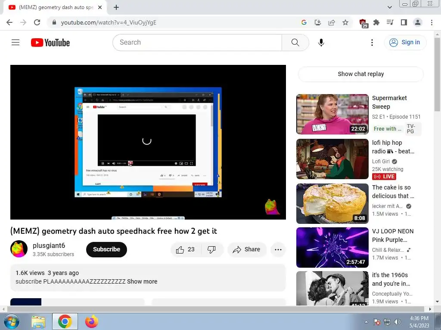Click the Share button under the video

tap(247, 250)
